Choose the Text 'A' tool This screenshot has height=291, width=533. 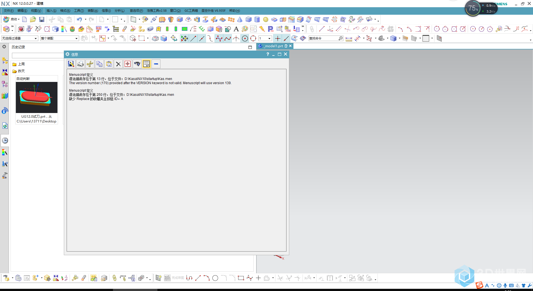(236, 29)
